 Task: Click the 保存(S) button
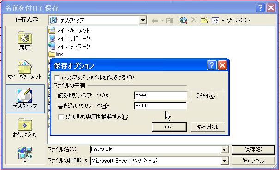coord(253,150)
